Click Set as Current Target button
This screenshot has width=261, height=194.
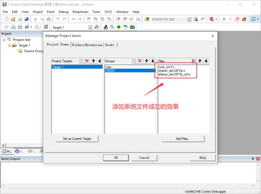pyautogui.click(x=77, y=139)
